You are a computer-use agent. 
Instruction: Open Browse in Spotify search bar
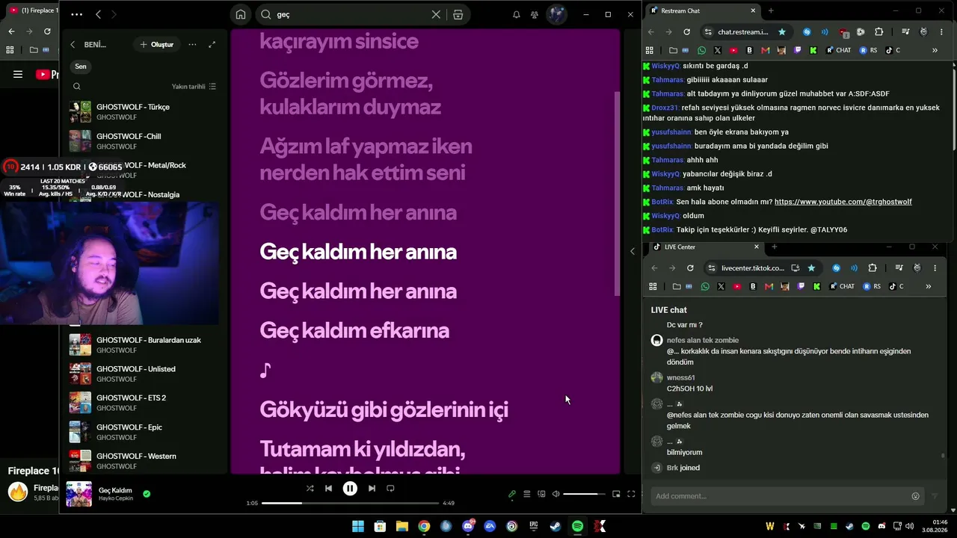click(x=458, y=14)
